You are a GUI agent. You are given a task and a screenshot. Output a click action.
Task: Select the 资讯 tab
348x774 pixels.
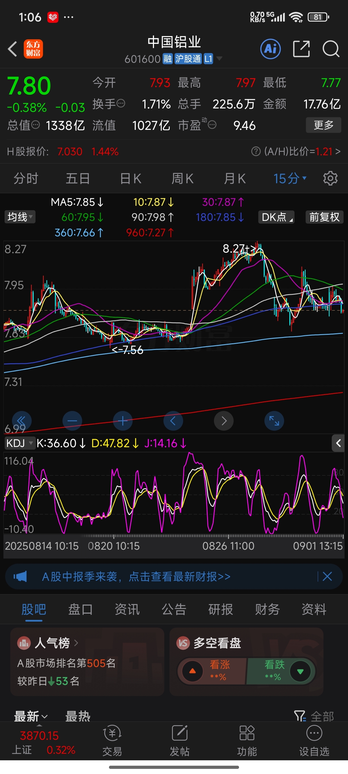pyautogui.click(x=127, y=609)
